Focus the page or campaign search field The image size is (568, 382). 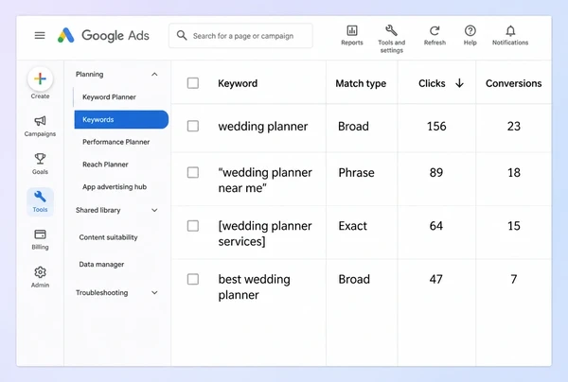pos(240,35)
